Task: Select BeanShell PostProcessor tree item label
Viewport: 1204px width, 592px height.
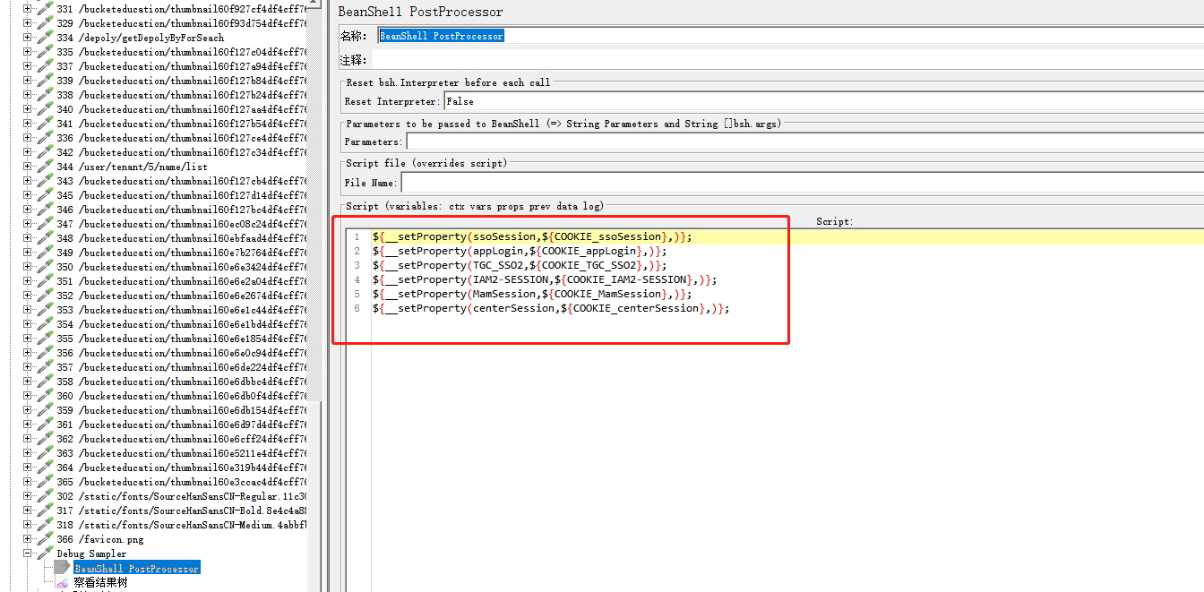Action: (136, 568)
